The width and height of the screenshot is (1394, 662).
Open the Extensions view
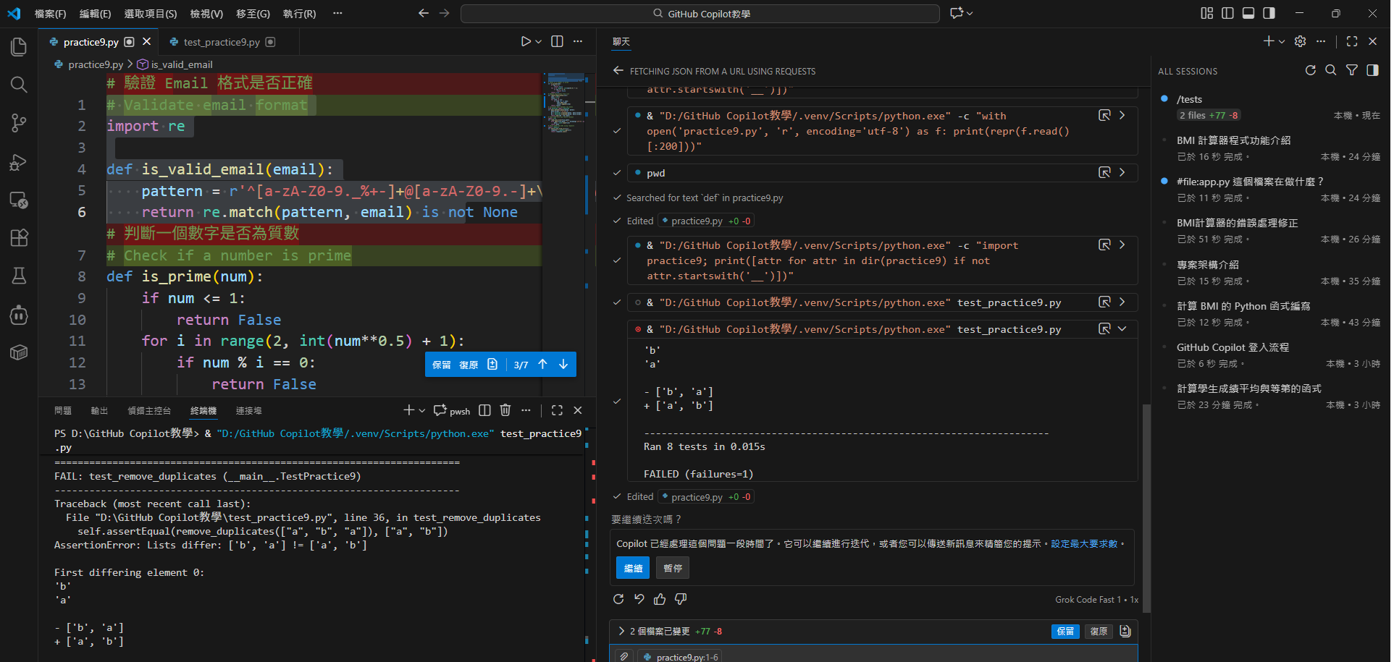[x=19, y=237]
